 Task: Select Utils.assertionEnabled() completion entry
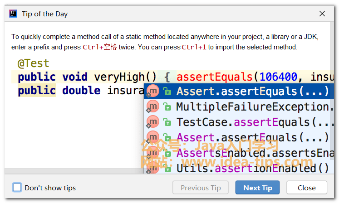pyautogui.click(x=252, y=168)
